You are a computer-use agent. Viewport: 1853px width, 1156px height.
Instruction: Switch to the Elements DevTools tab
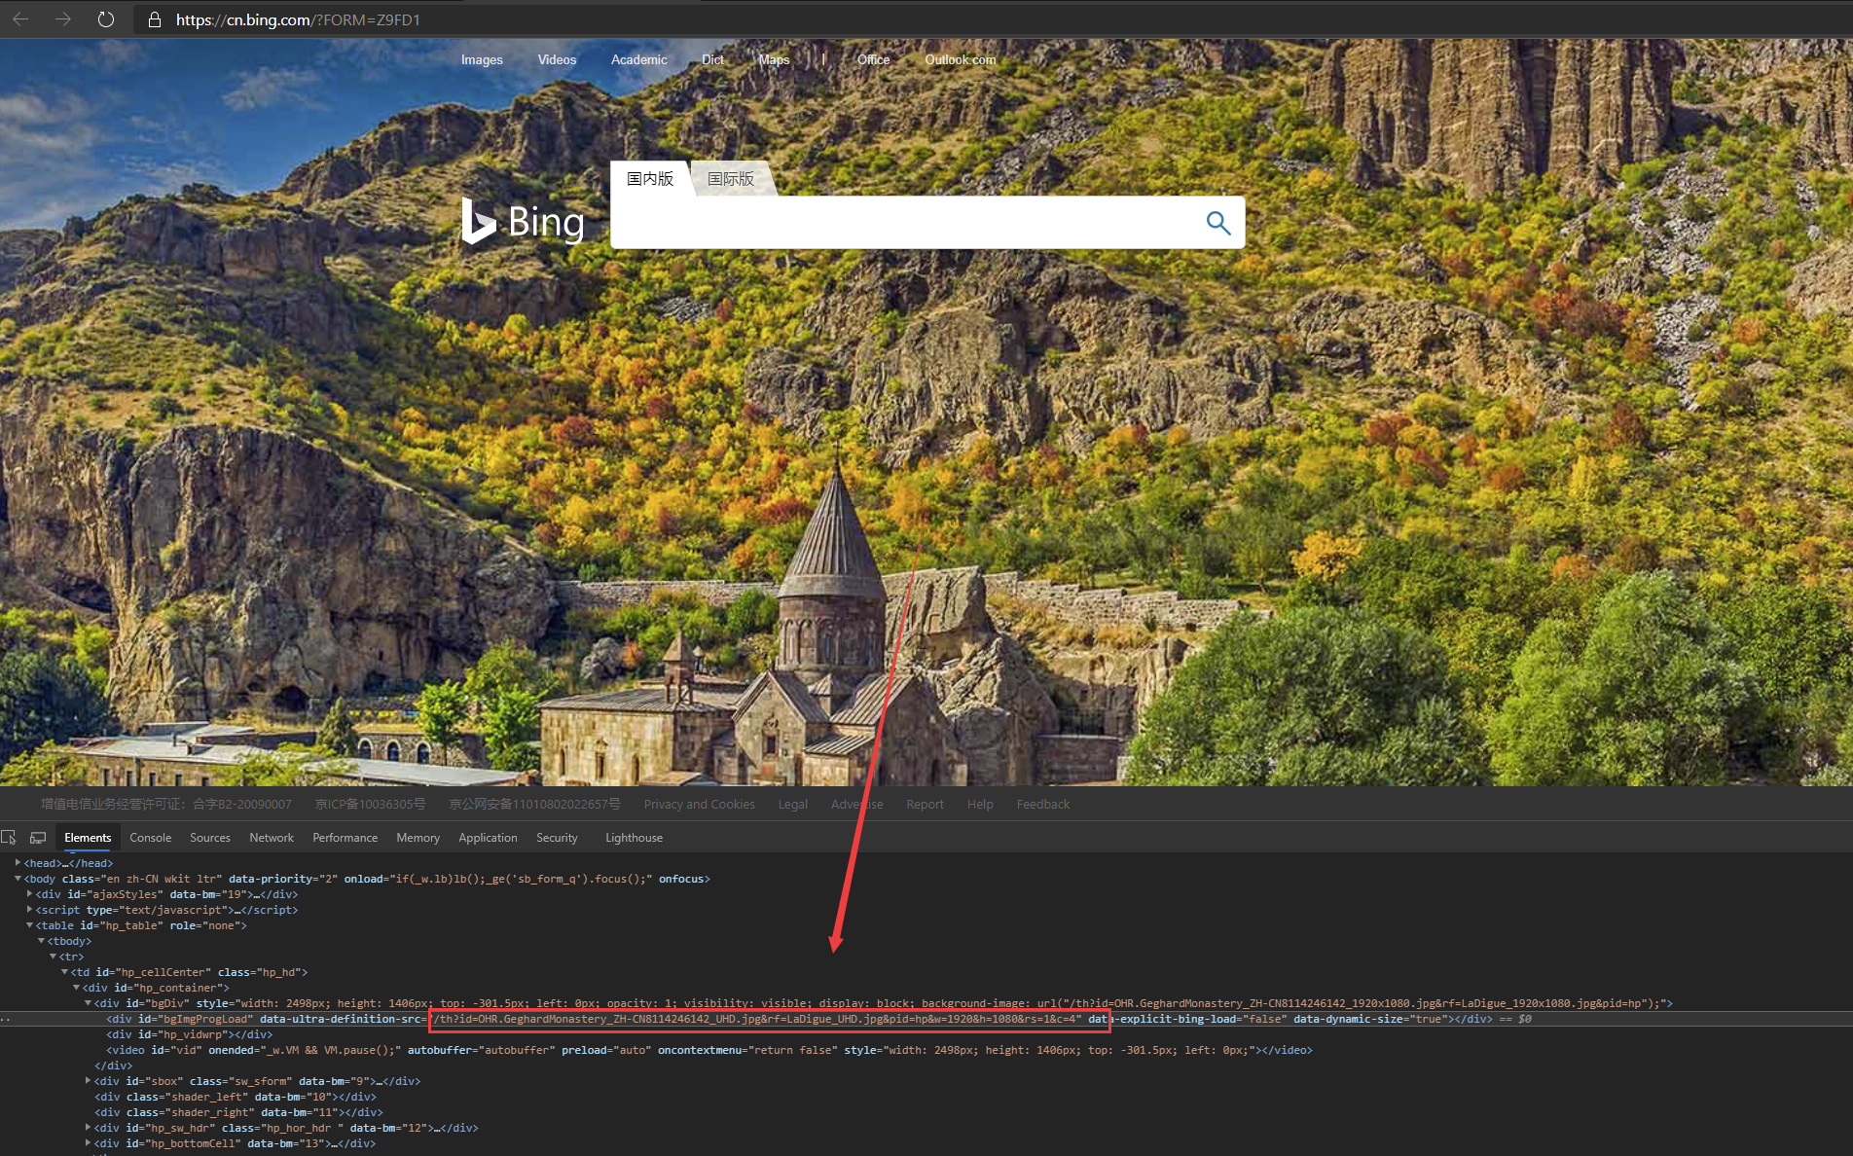pos(88,837)
